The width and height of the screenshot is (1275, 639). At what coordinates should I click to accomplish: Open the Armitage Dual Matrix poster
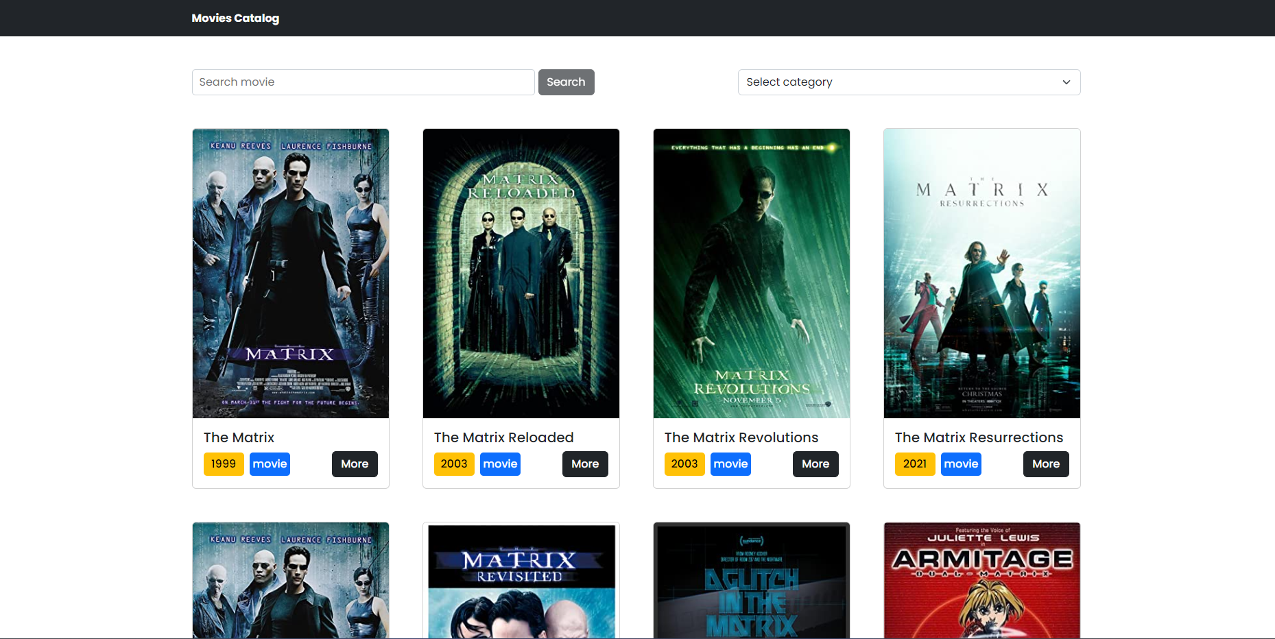[x=982, y=581]
